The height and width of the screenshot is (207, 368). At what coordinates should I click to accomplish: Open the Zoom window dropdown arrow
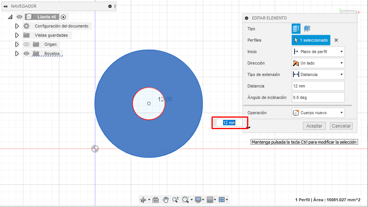(192, 200)
